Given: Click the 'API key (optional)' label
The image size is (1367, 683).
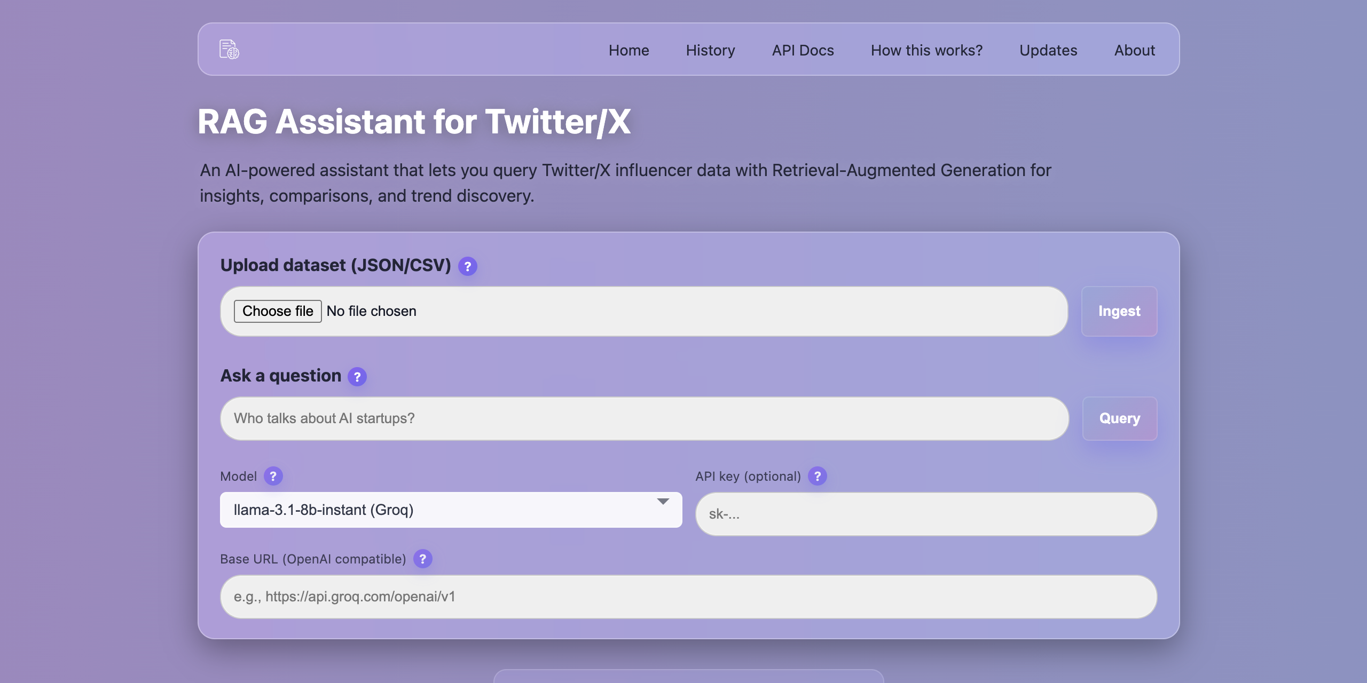Looking at the screenshot, I should click(748, 476).
